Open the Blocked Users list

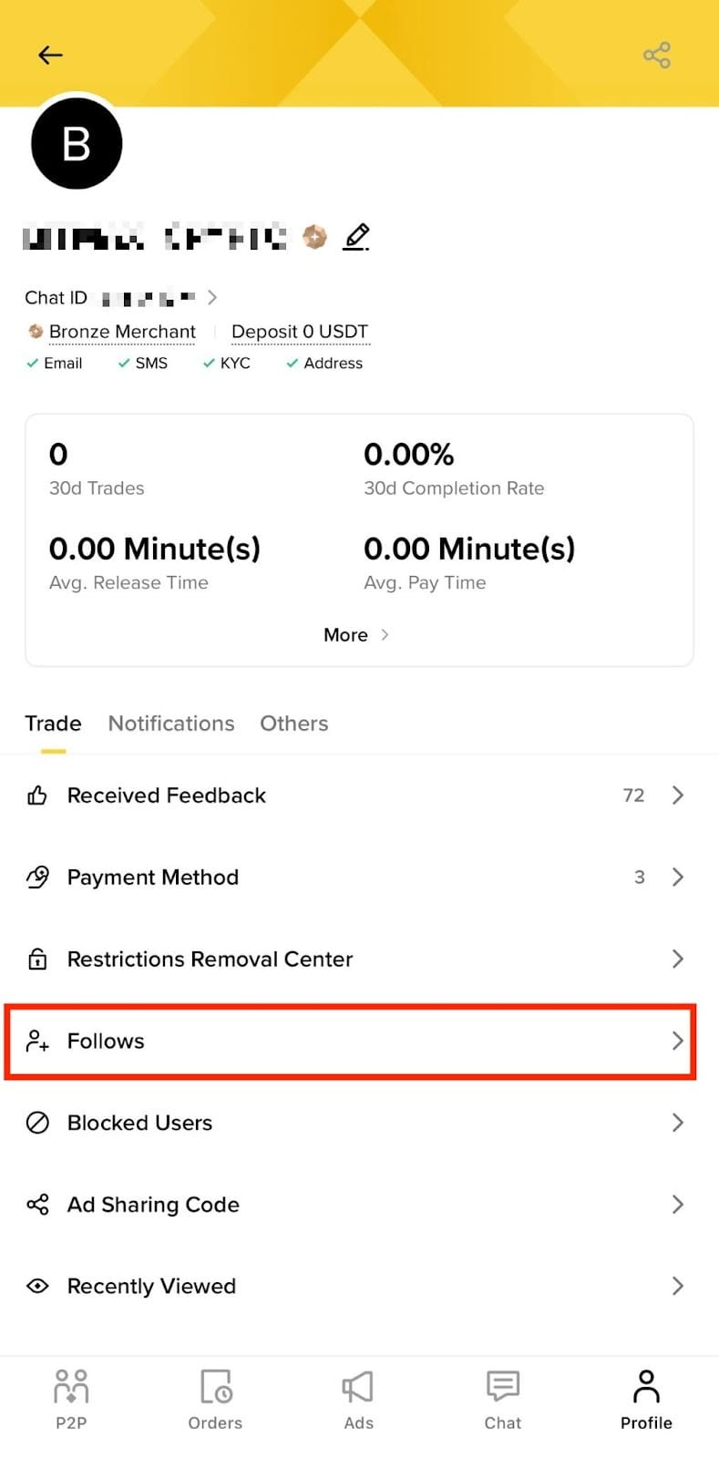point(139,1123)
